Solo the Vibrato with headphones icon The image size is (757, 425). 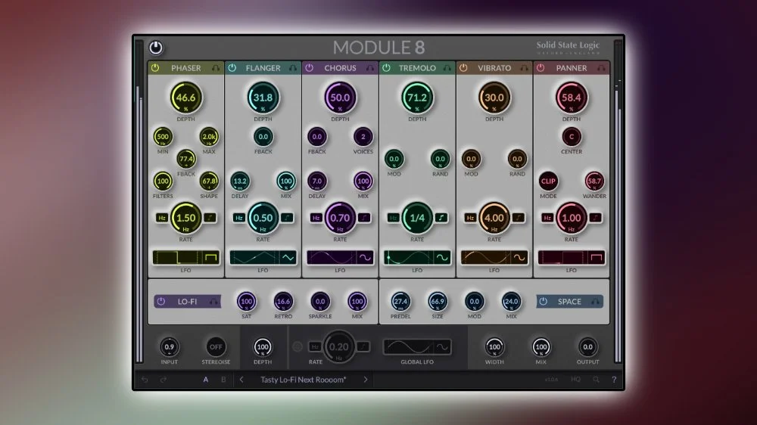[524, 69]
